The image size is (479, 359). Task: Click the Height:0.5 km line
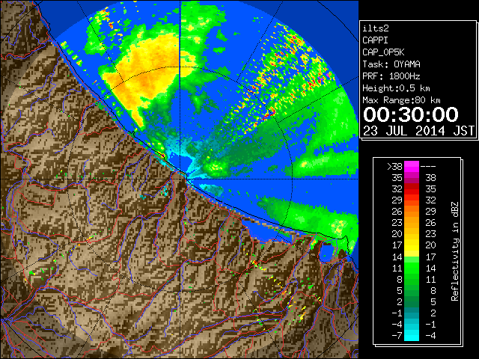(x=396, y=88)
